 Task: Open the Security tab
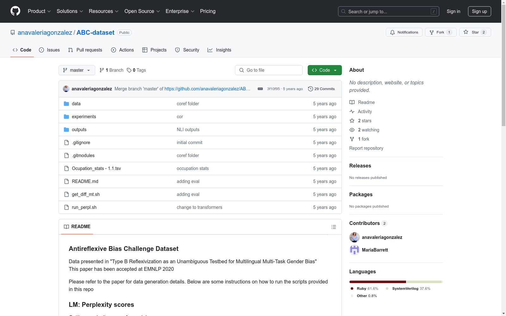coord(187,50)
